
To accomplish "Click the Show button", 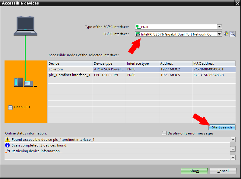I will coord(194,171).
